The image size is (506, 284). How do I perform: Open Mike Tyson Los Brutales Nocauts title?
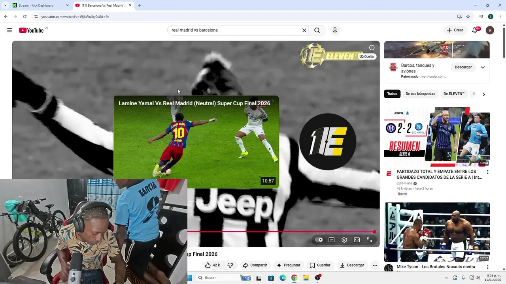tap(436, 267)
